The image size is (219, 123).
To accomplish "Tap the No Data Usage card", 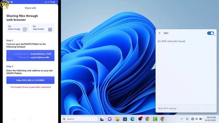I will coord(18,28).
